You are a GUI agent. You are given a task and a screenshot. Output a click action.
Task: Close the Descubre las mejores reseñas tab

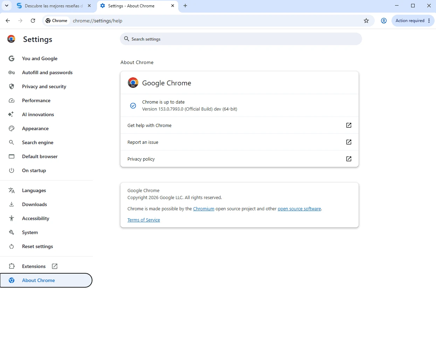tap(89, 6)
